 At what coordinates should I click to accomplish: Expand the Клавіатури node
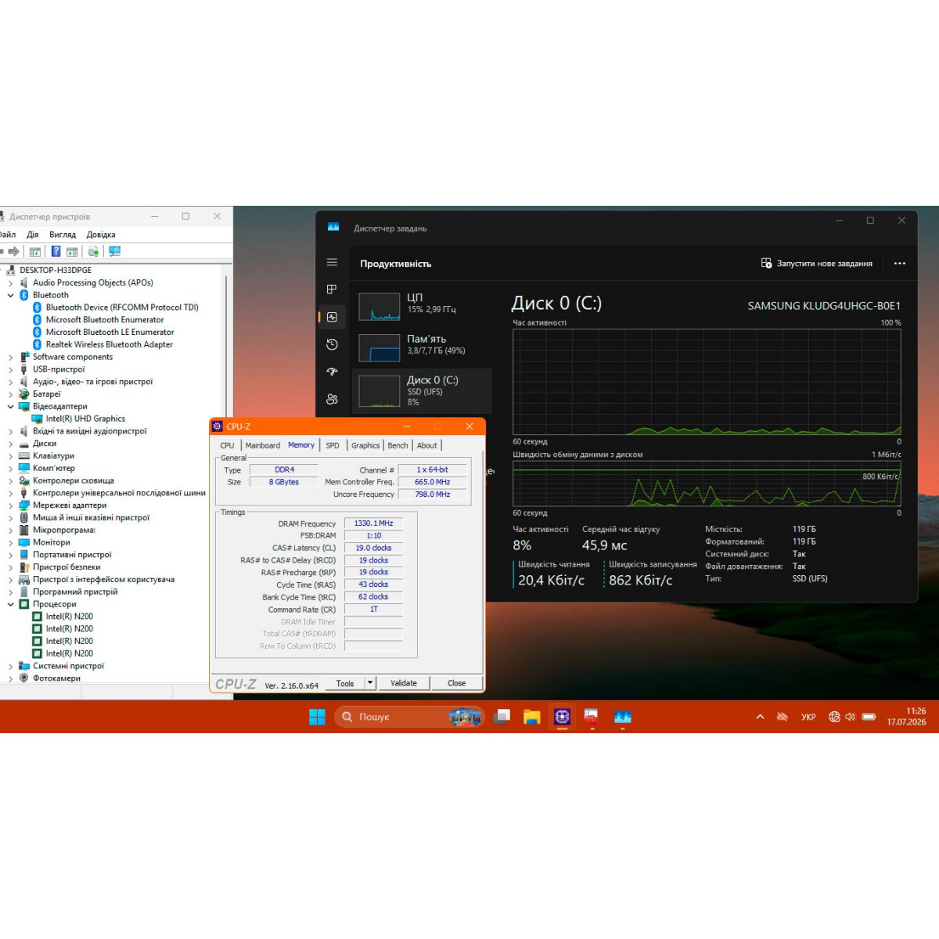11,456
